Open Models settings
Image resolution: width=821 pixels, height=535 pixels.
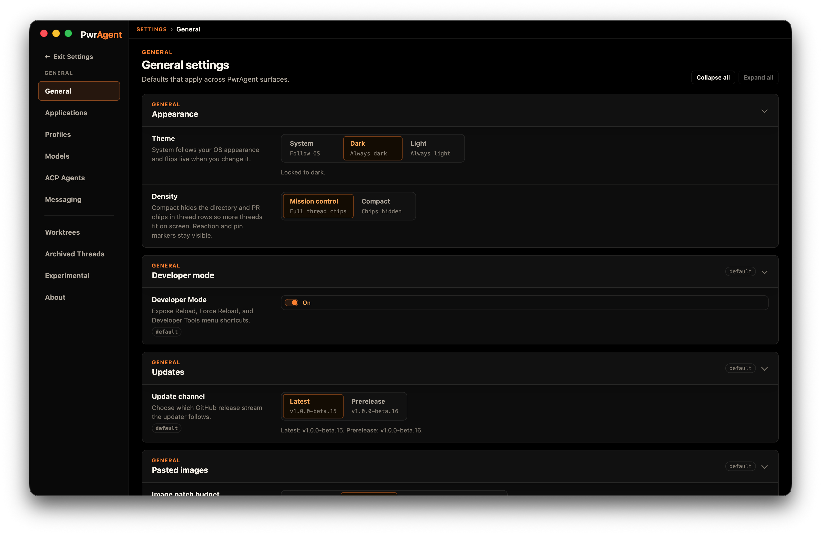pyautogui.click(x=79, y=156)
